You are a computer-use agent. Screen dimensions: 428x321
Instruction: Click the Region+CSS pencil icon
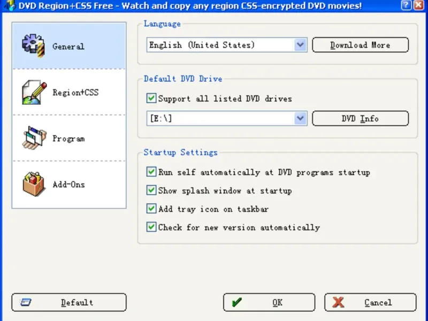34,92
